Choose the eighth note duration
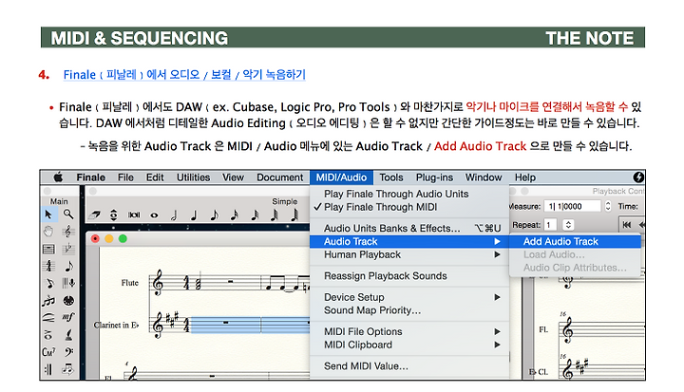This screenshot has width=684, height=392. tap(214, 215)
